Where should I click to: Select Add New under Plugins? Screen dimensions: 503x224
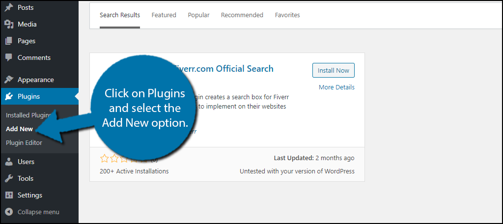19,129
